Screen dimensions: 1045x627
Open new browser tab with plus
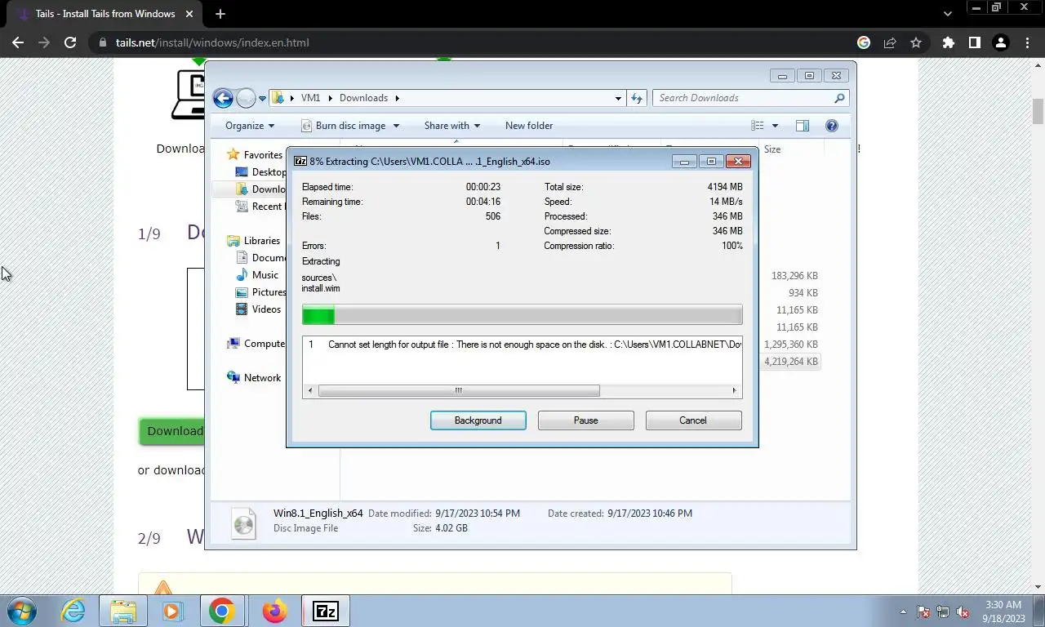coord(220,14)
